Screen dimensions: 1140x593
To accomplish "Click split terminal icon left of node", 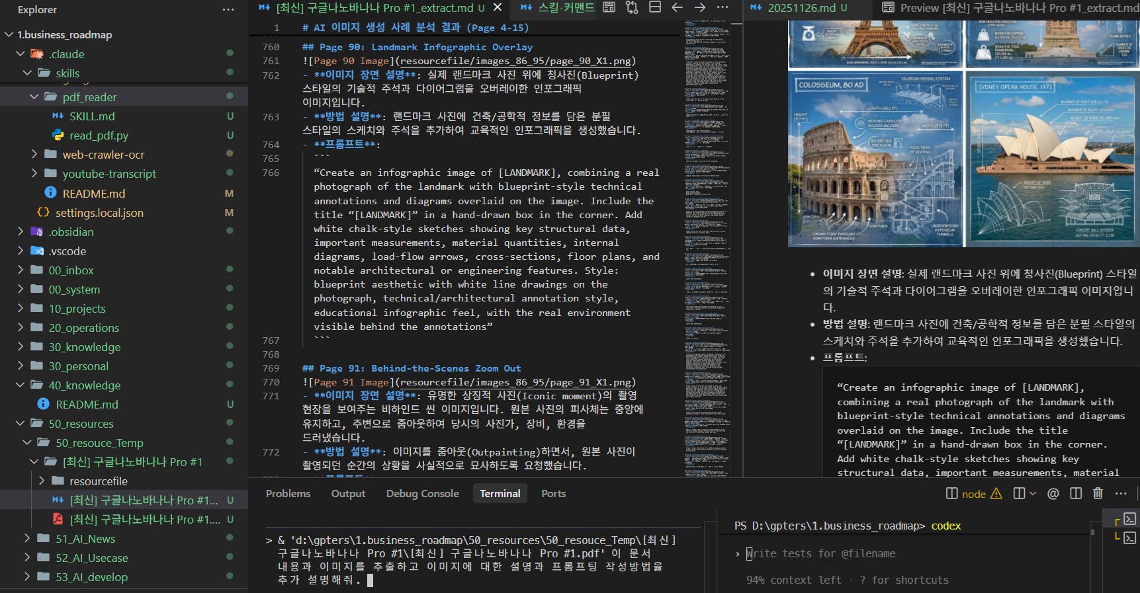I will click(x=951, y=493).
